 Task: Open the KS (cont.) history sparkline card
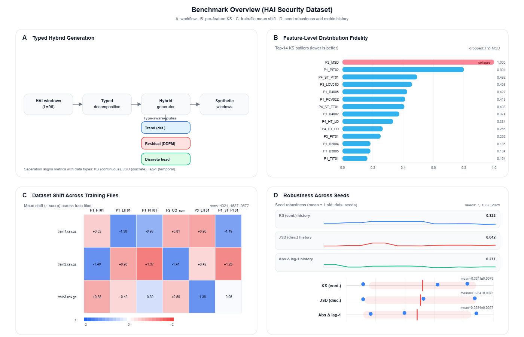point(387,219)
